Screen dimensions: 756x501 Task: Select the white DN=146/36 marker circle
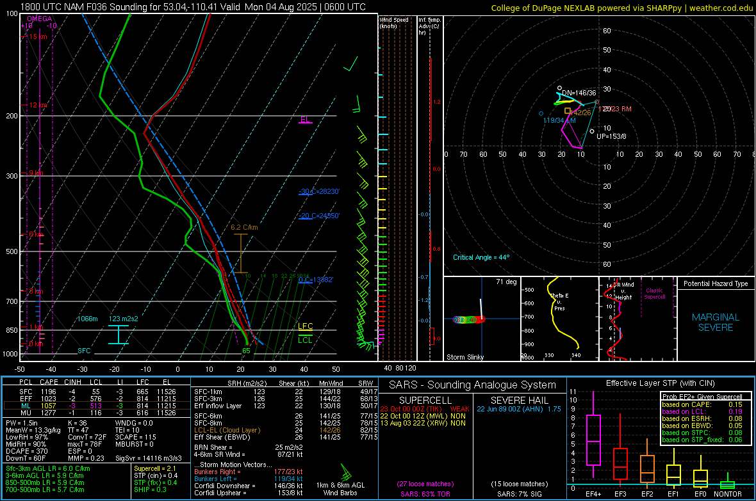click(x=559, y=88)
